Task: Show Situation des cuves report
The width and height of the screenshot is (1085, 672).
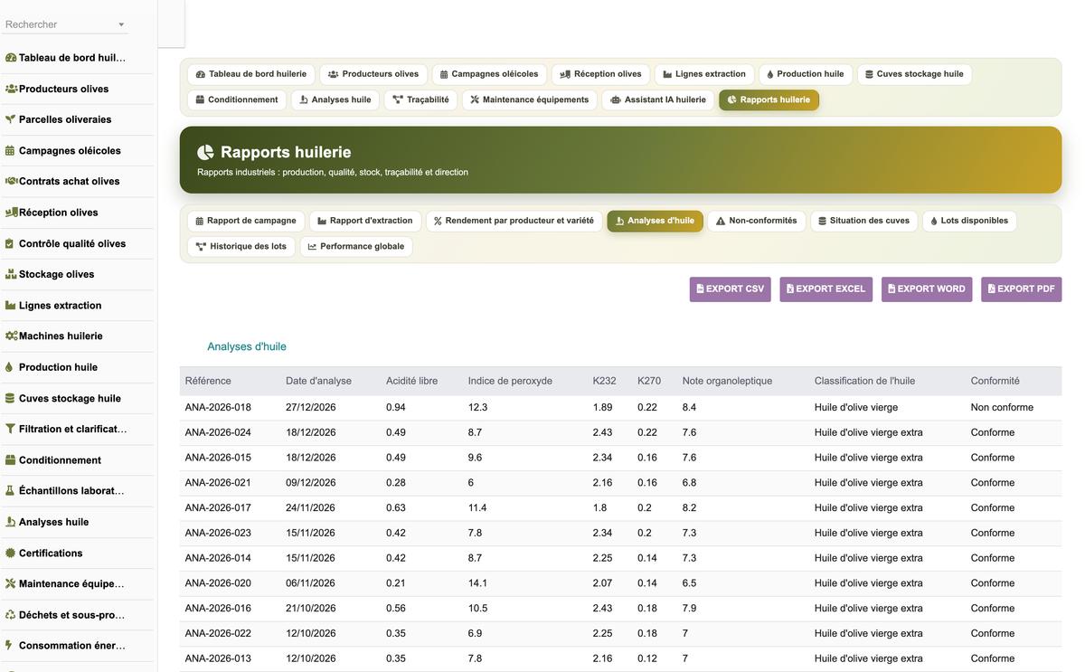Action: (863, 221)
